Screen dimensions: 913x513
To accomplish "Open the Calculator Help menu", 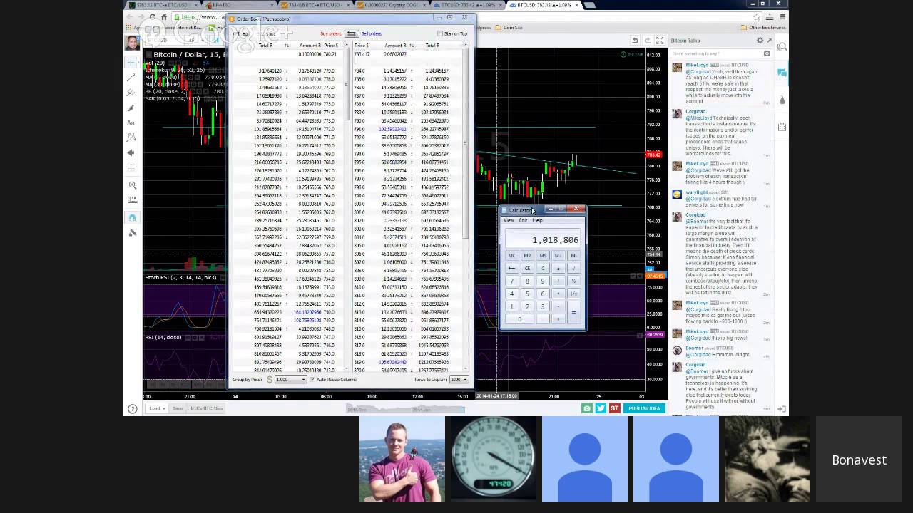I will pyautogui.click(x=537, y=220).
